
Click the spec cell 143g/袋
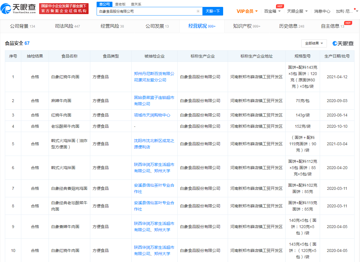pyautogui.click(x=302, y=115)
